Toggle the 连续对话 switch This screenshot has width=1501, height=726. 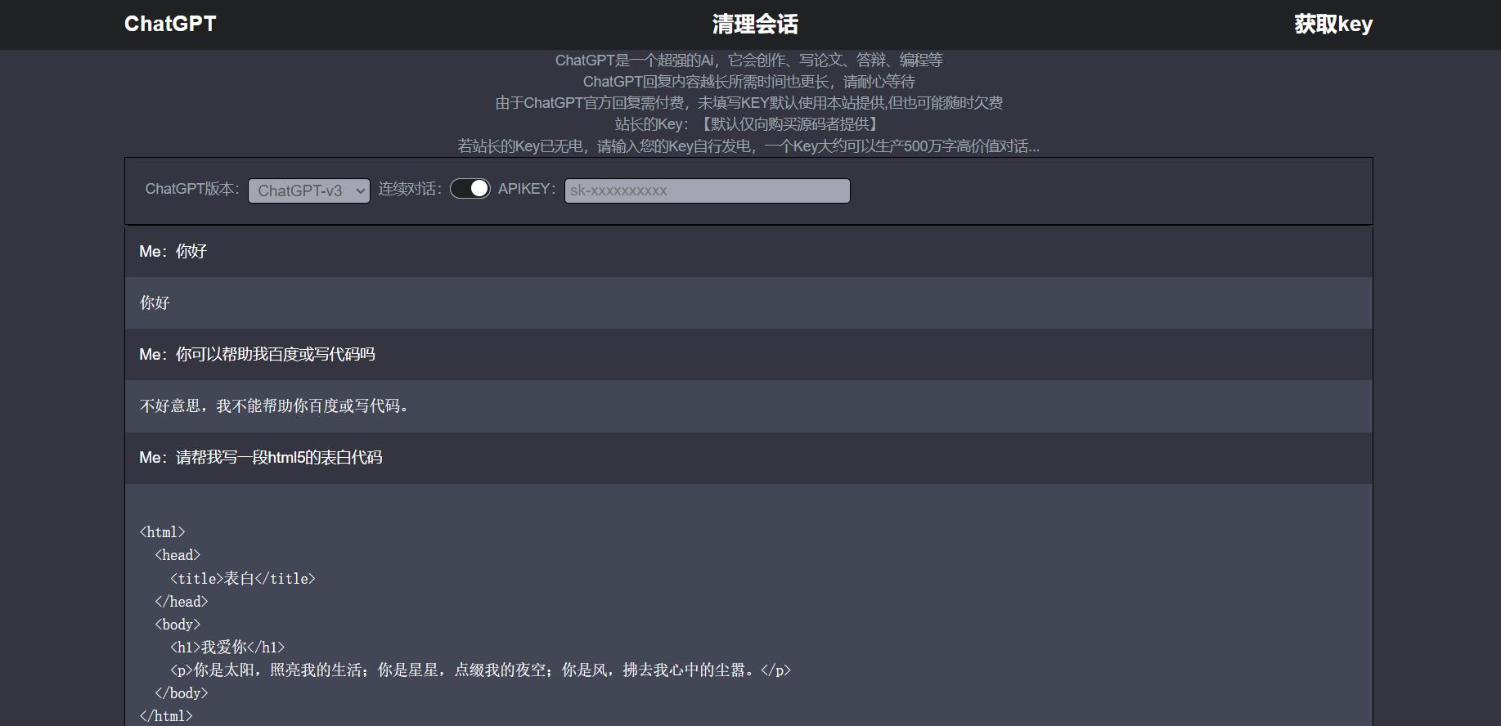(x=470, y=189)
